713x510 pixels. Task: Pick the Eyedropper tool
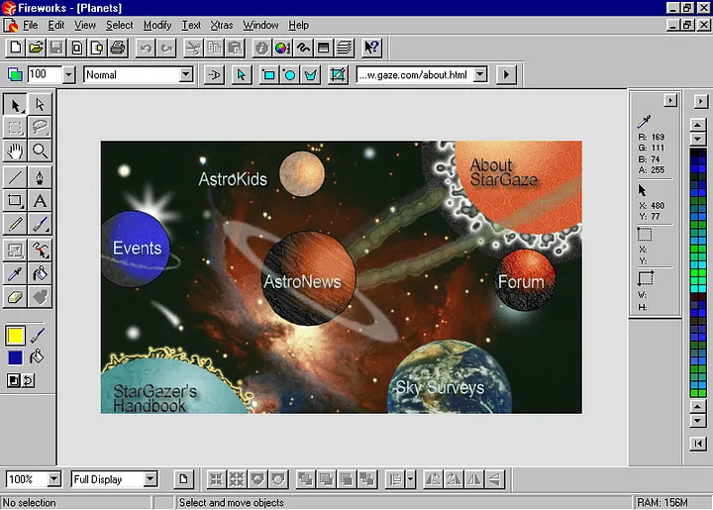[15, 274]
